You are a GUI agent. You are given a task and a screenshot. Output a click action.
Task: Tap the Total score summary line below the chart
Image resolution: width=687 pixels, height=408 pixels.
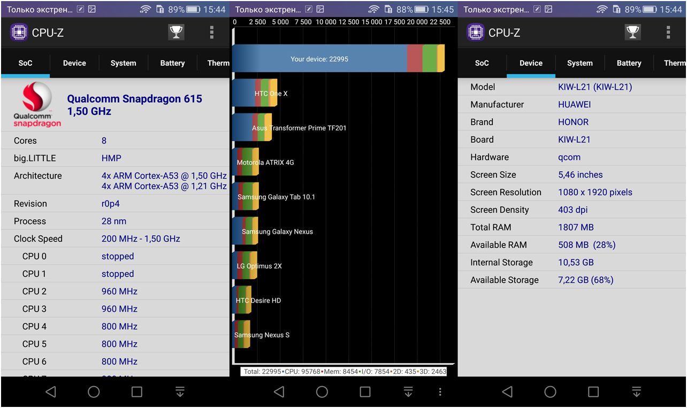(x=344, y=371)
